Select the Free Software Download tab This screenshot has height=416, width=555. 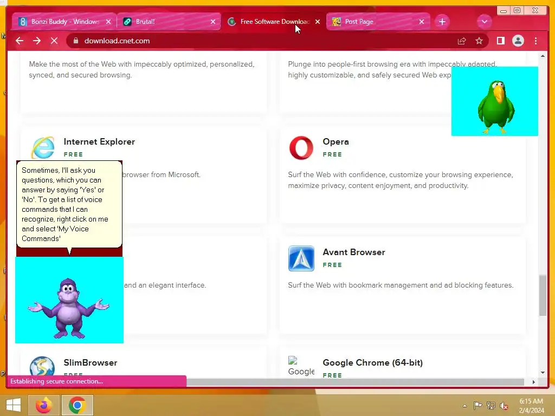(x=274, y=22)
